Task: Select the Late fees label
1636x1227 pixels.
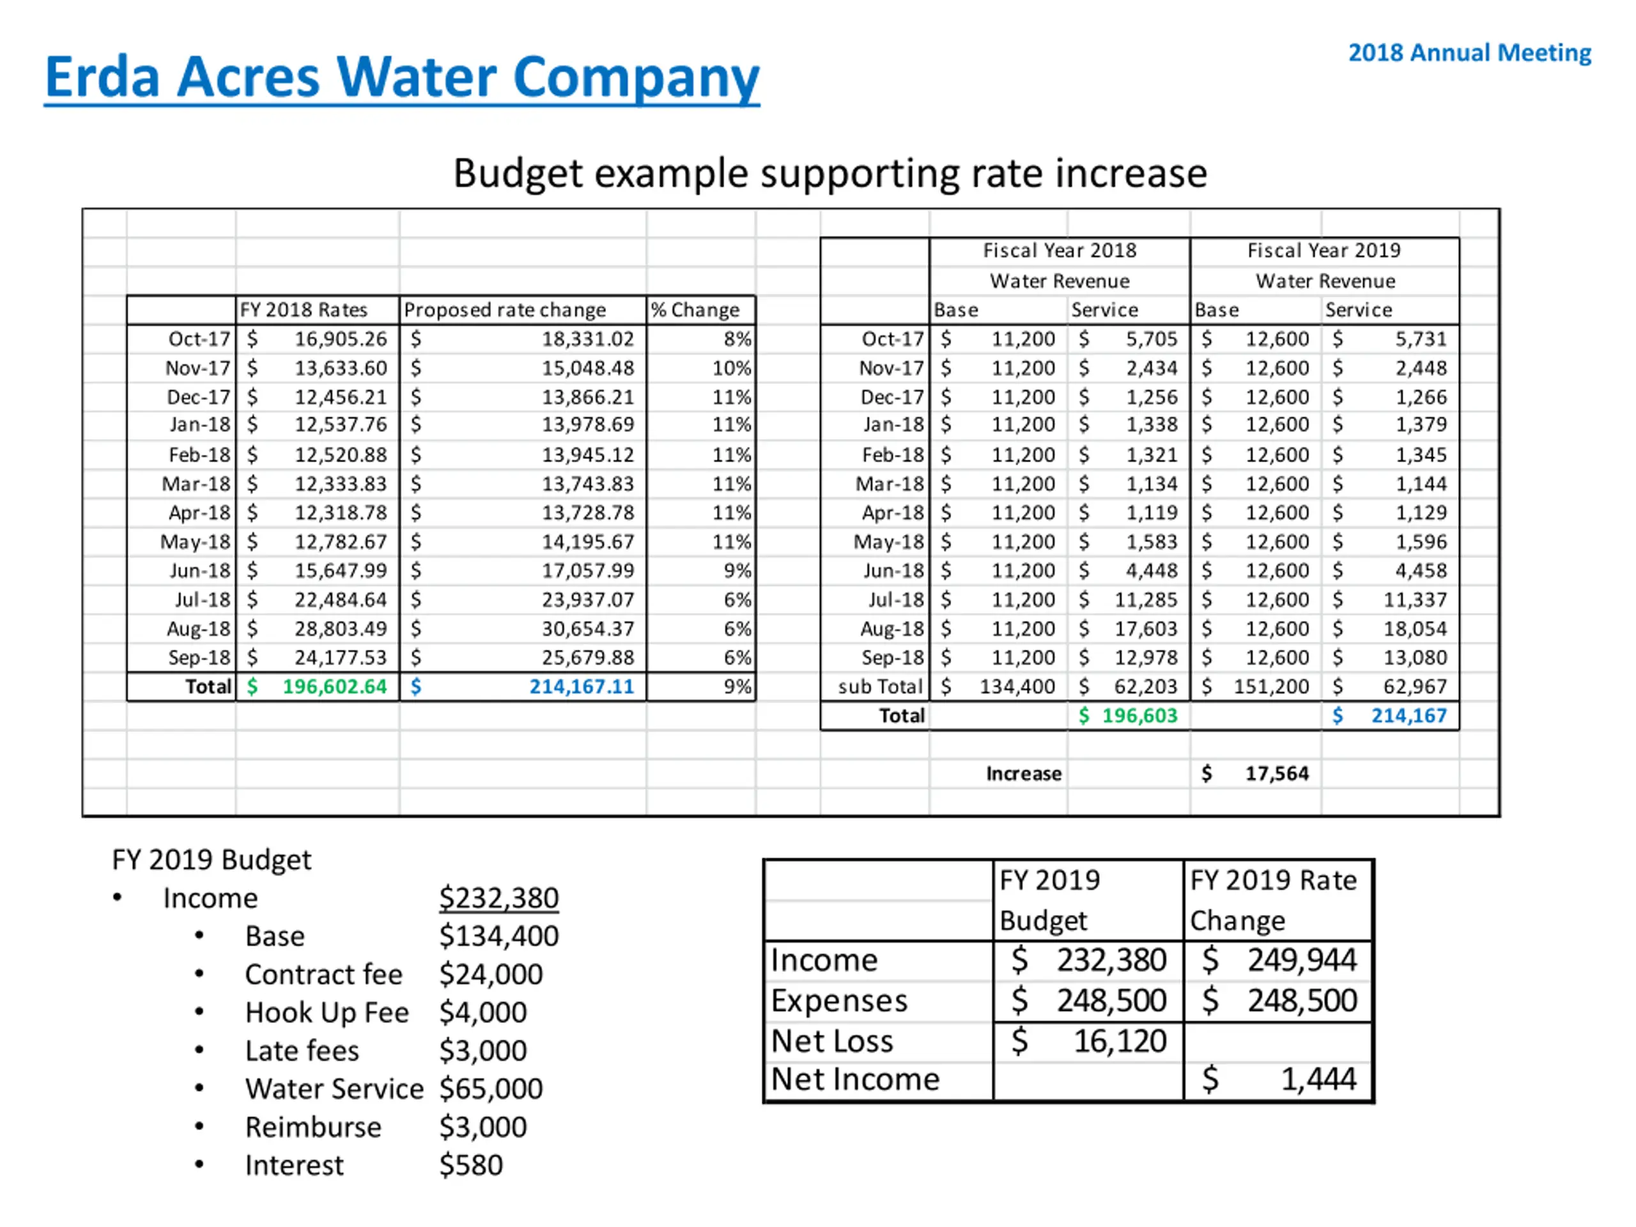Action: [x=302, y=1051]
